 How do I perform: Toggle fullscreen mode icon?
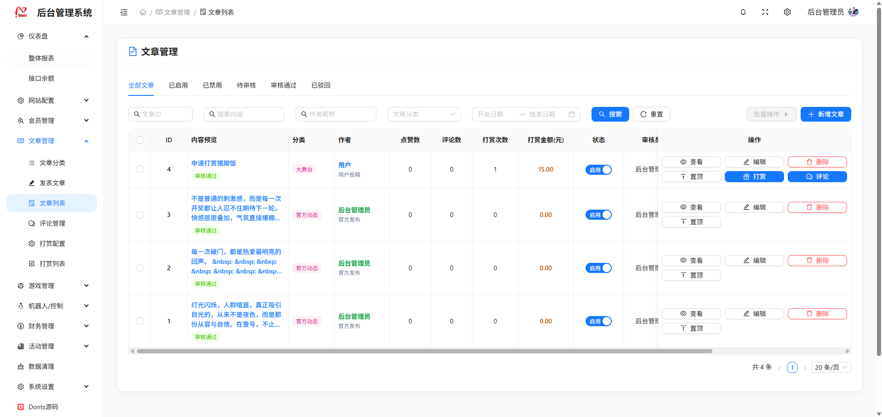point(765,12)
